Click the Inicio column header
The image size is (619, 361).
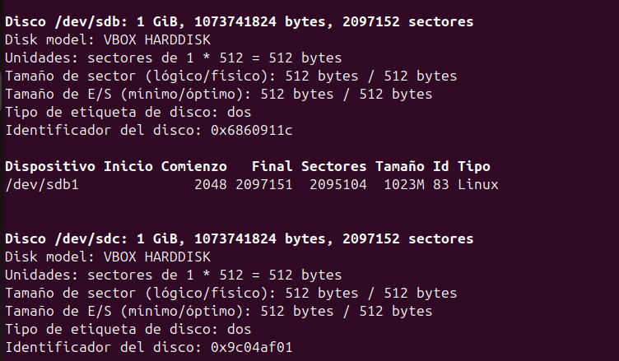tap(128, 167)
